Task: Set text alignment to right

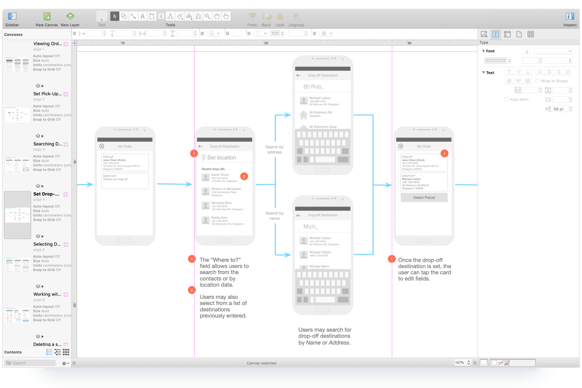Action: pos(558,72)
